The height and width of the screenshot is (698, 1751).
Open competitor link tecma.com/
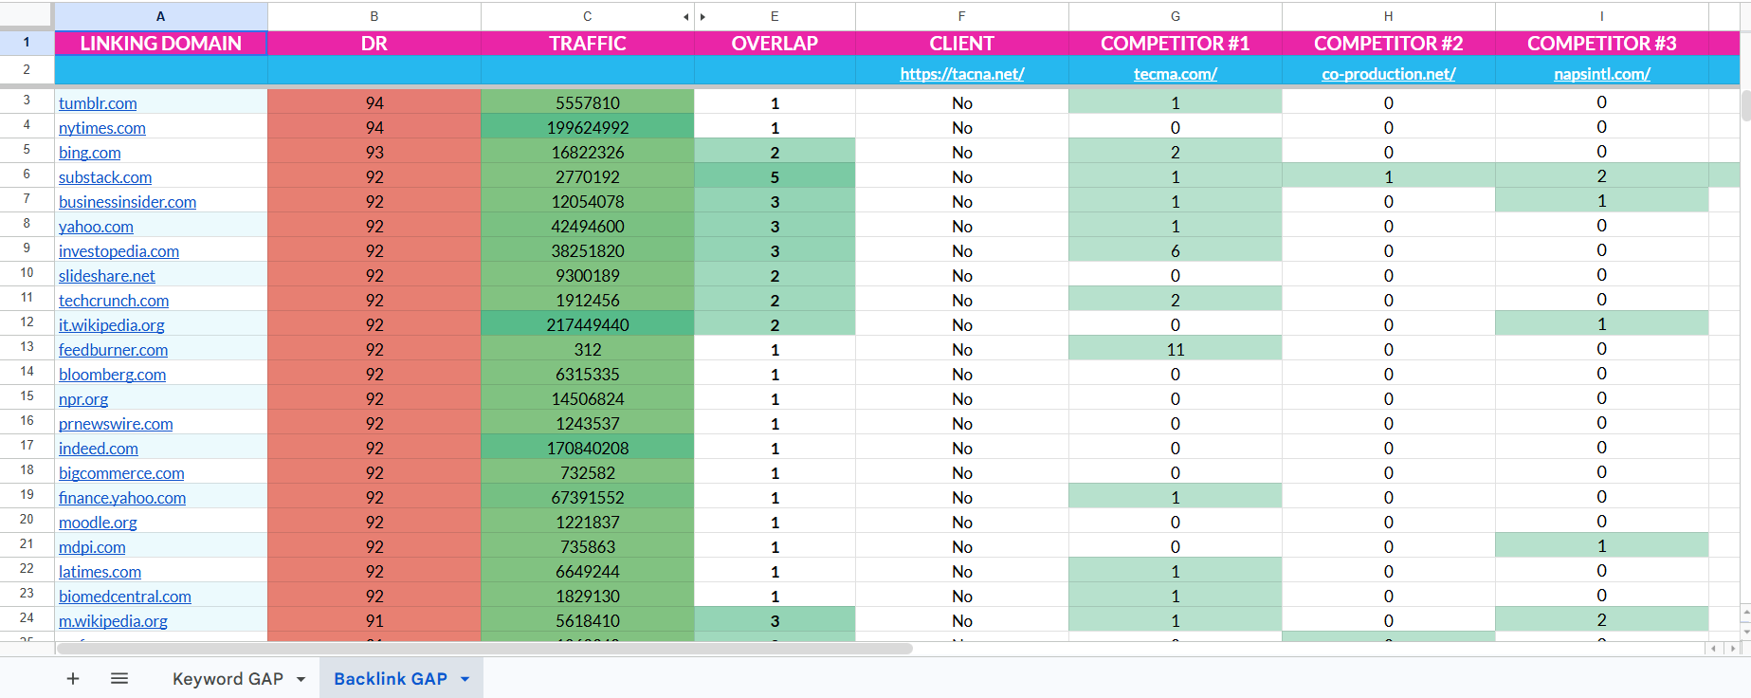(x=1176, y=73)
